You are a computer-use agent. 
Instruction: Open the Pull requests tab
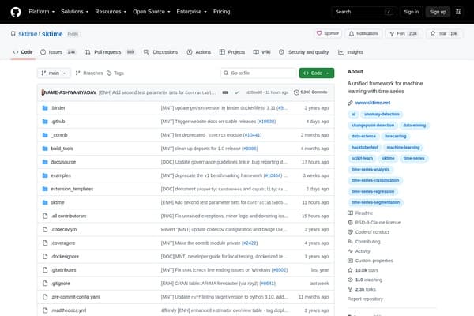point(110,52)
